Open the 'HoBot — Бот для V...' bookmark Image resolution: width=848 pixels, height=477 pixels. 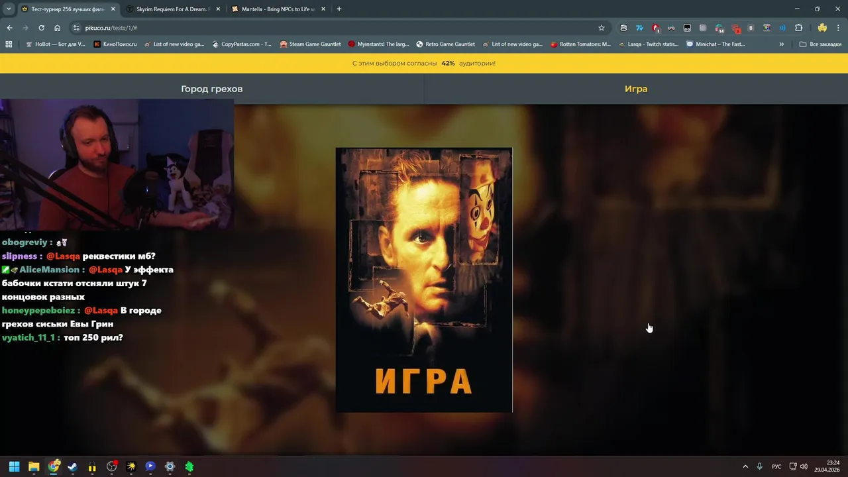(55, 44)
